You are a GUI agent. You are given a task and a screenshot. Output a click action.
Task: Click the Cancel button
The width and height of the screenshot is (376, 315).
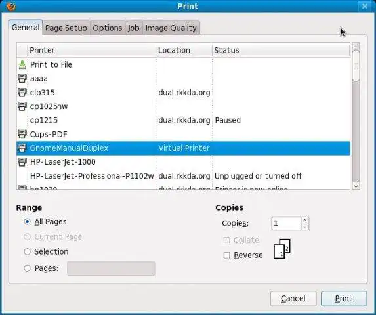(293, 298)
